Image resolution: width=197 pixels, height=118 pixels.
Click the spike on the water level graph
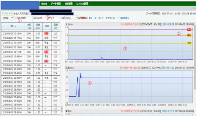102,58
